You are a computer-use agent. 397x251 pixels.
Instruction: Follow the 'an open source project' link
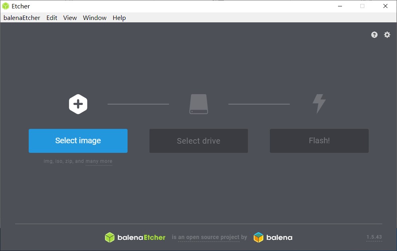point(208,237)
